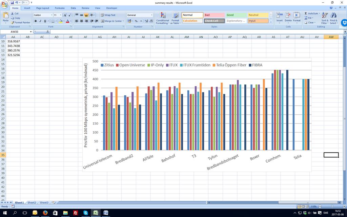Switch to the Page Layout ribbon tab
347x217 pixels.
[x=43, y=8]
